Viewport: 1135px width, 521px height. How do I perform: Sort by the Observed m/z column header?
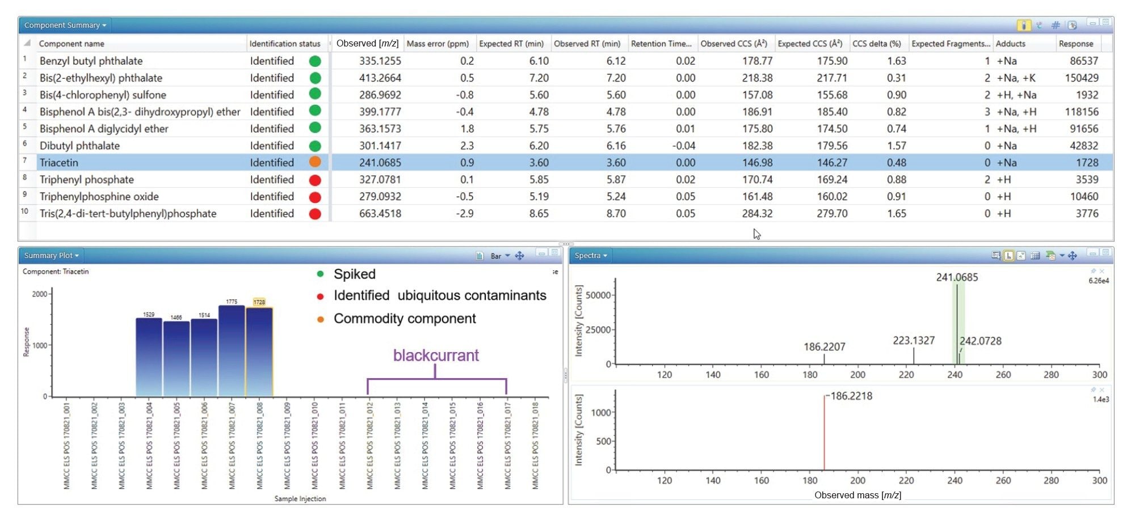(367, 44)
